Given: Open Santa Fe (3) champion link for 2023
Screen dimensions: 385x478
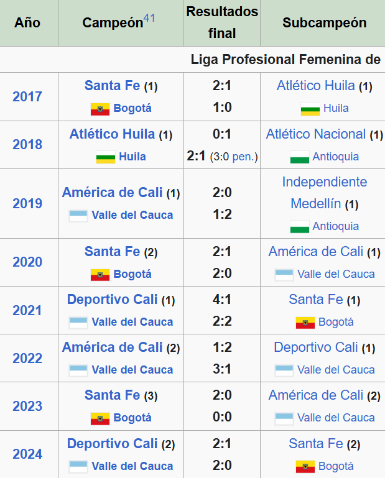Looking at the screenshot, I should coord(112,395).
